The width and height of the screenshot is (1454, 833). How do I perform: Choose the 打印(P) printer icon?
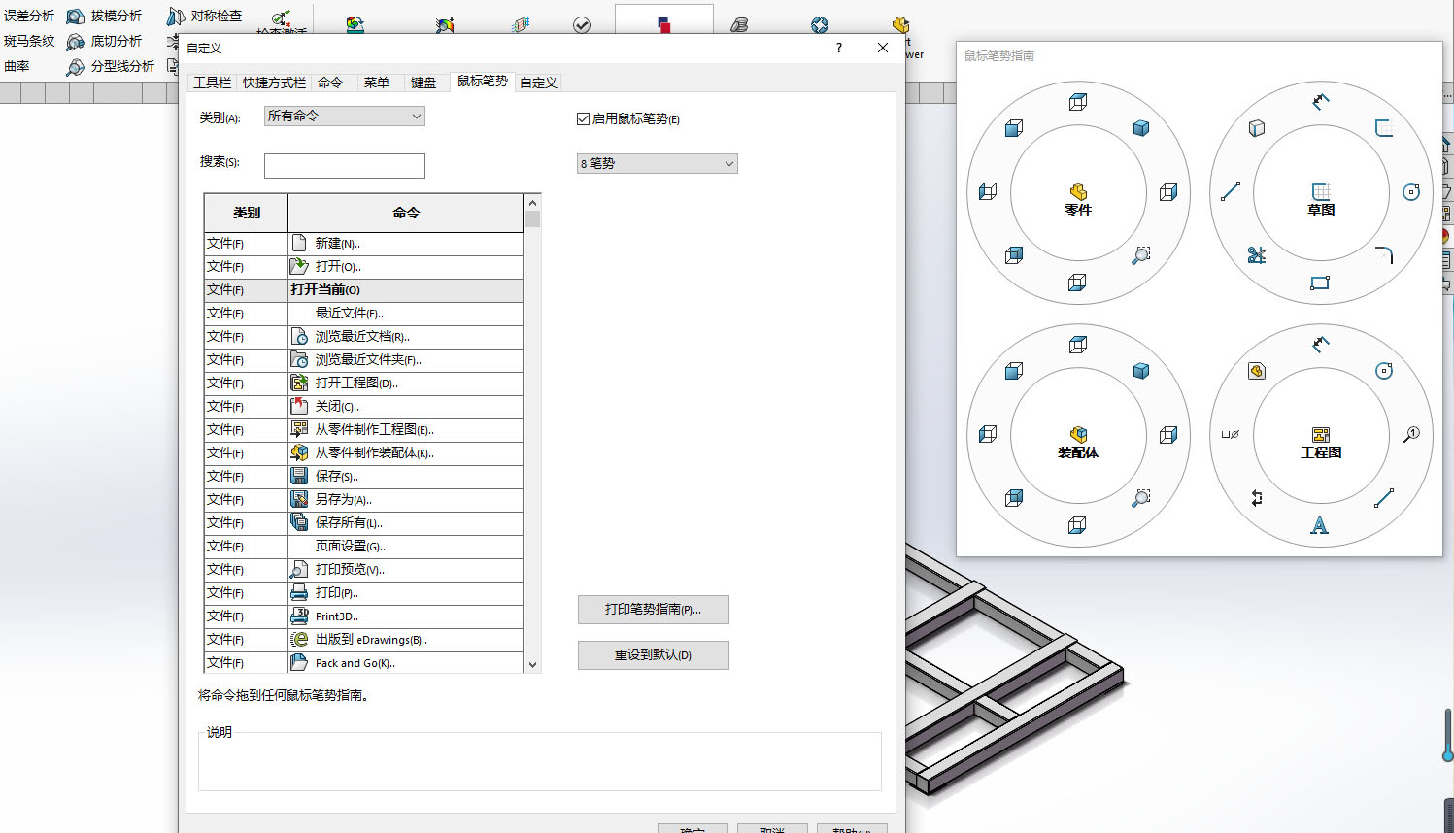coord(299,592)
